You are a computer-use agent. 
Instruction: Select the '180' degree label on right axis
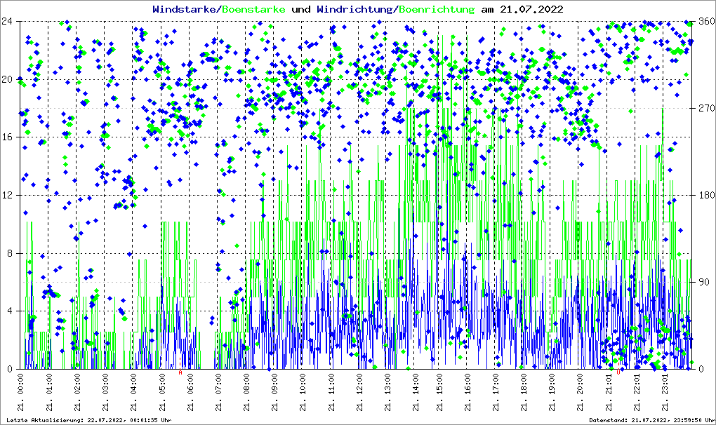click(705, 195)
